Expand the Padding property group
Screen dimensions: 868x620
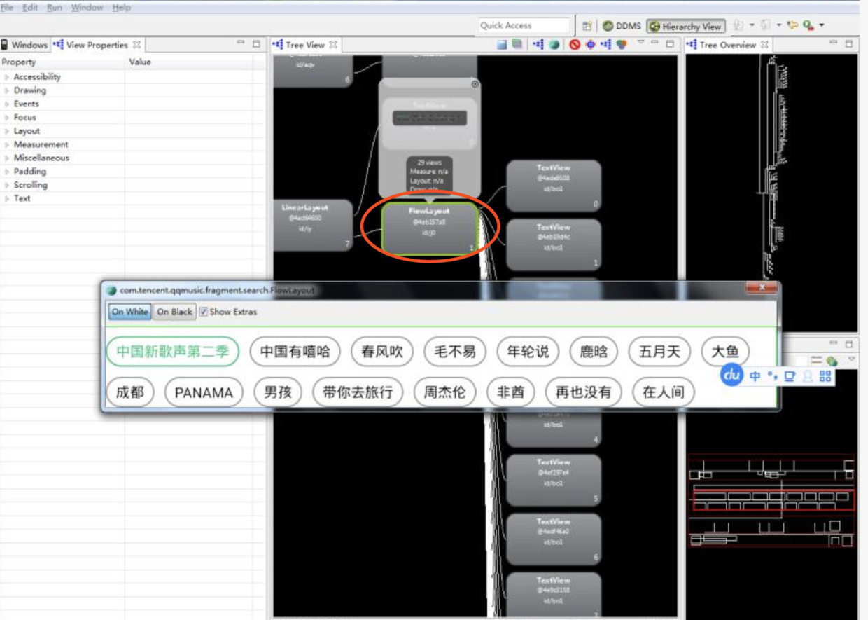tap(7, 172)
